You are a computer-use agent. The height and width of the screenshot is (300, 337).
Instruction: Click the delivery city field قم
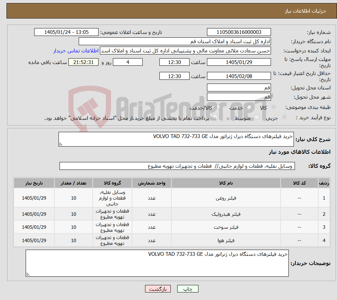pyautogui.click(x=239, y=97)
